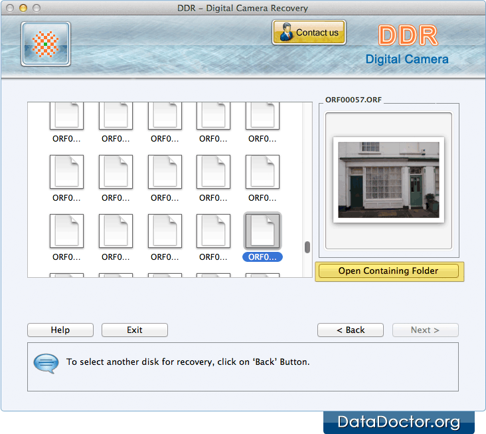The width and height of the screenshot is (486, 434).
Task: Click the yellow minimize window button
Action: pos(23,8)
